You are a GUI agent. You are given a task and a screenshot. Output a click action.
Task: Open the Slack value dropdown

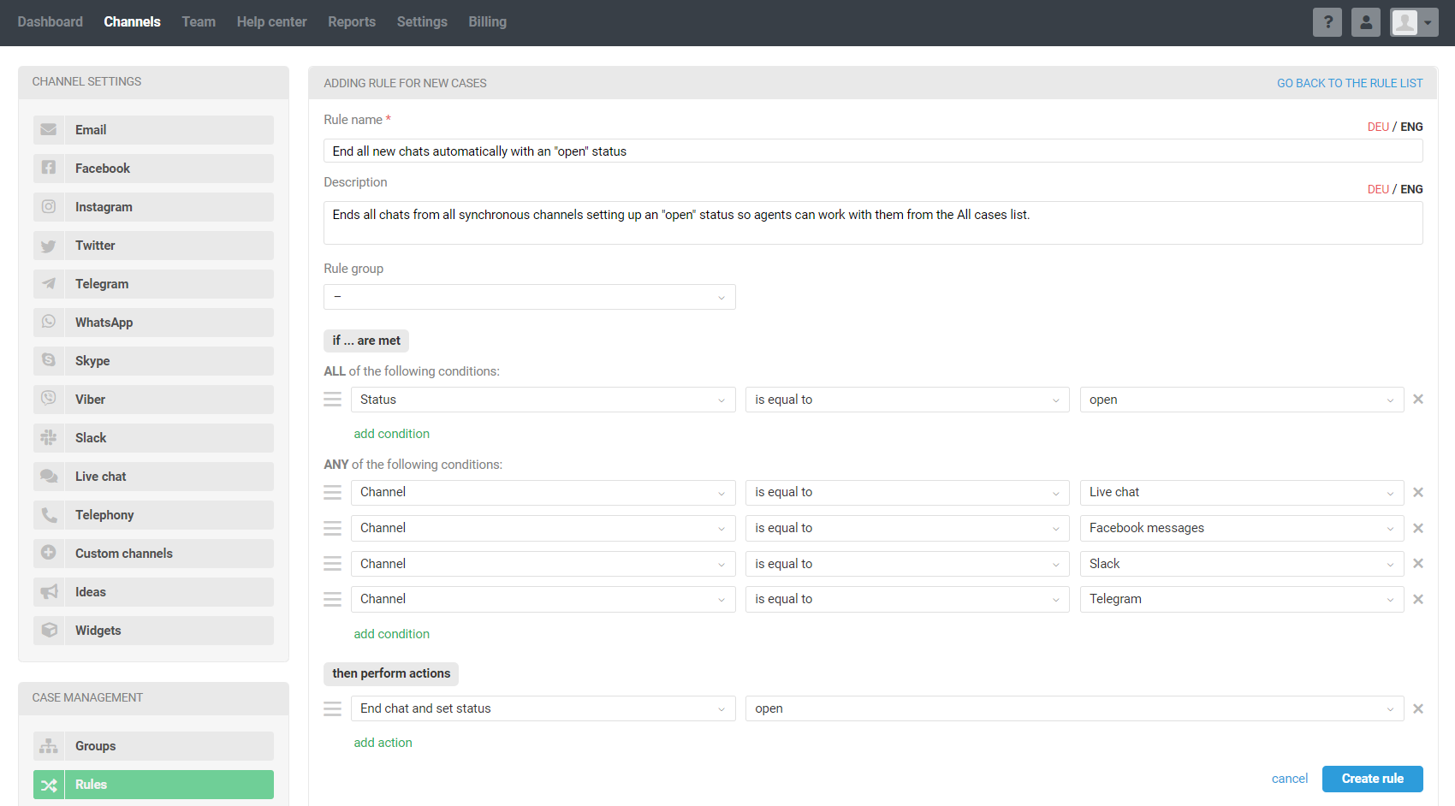tap(1242, 564)
